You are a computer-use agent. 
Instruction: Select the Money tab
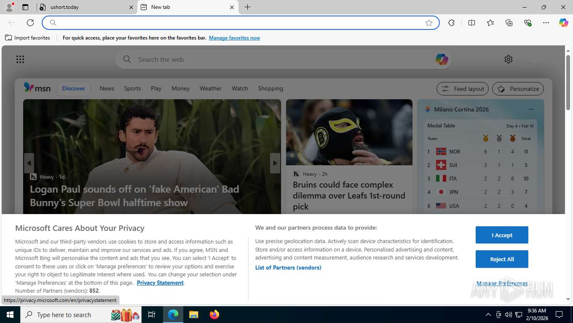coord(181,88)
